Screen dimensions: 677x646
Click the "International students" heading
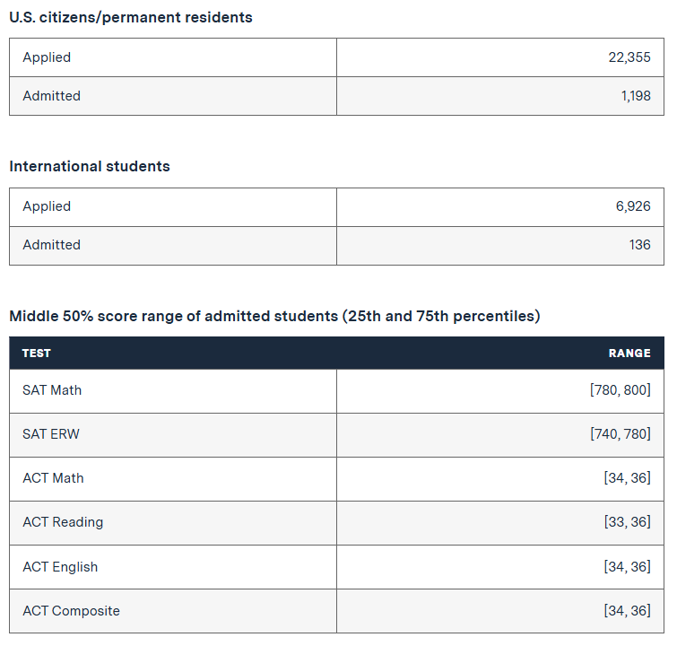click(x=90, y=166)
